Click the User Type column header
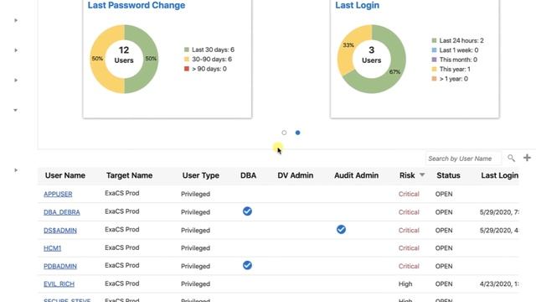This screenshot has height=302, width=536. [201, 175]
